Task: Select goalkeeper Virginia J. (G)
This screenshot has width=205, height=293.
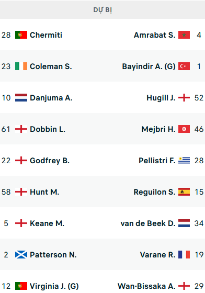Action: point(54,286)
